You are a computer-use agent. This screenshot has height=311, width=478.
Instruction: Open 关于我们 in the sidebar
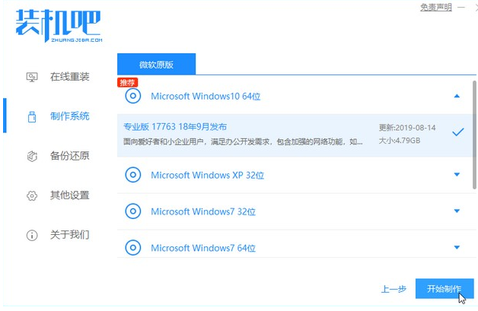[70, 235]
